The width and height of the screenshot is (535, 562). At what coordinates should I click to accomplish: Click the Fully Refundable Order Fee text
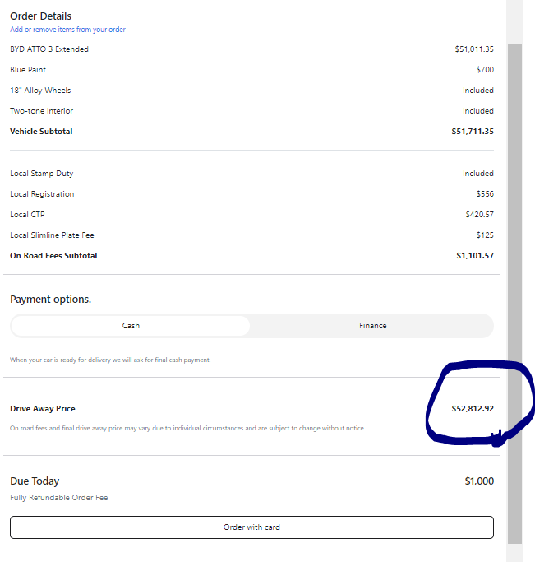(x=58, y=498)
